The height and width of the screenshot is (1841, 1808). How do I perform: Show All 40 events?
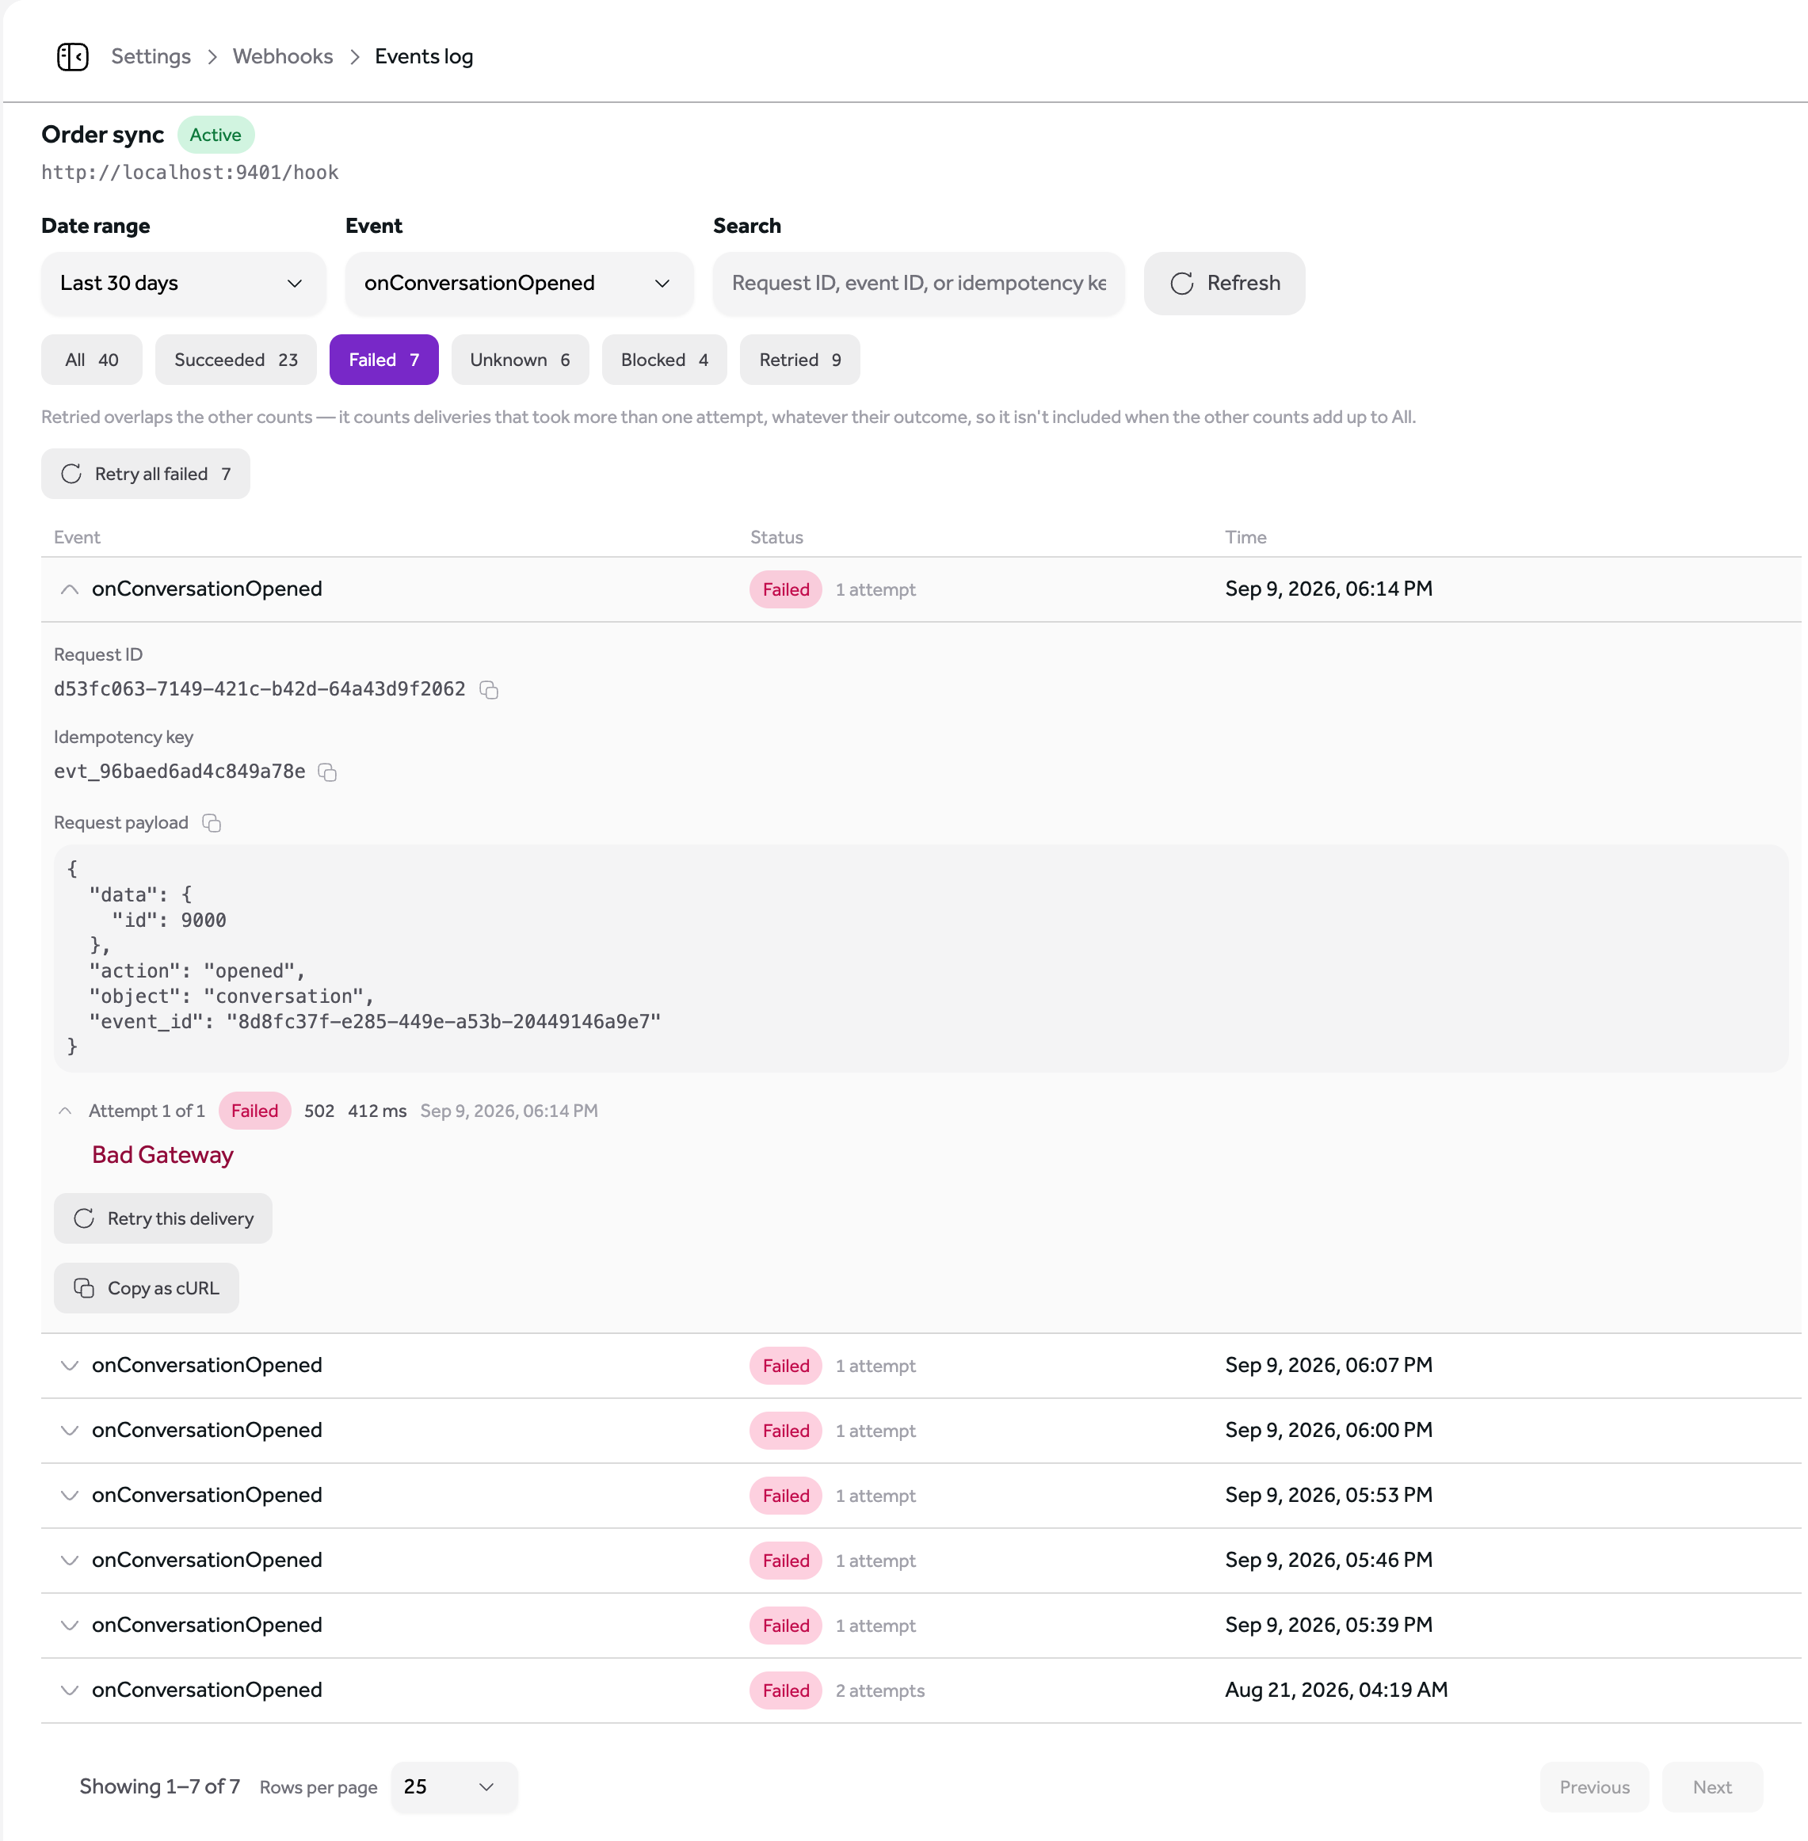click(x=92, y=360)
